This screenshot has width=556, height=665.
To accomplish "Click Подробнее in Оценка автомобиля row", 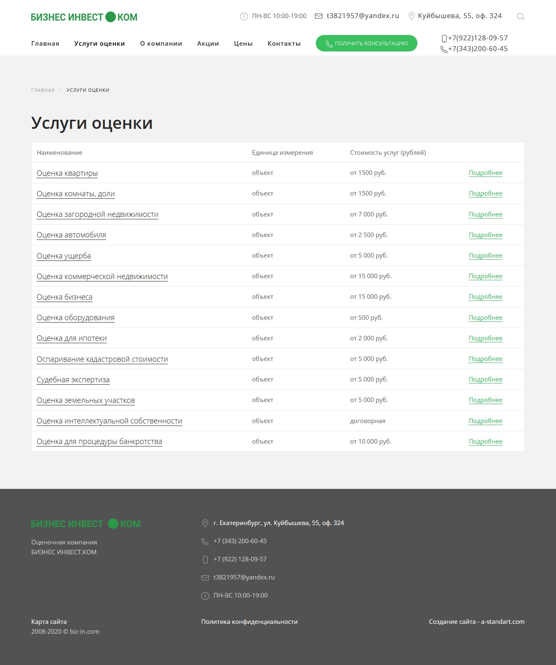I will click(486, 235).
